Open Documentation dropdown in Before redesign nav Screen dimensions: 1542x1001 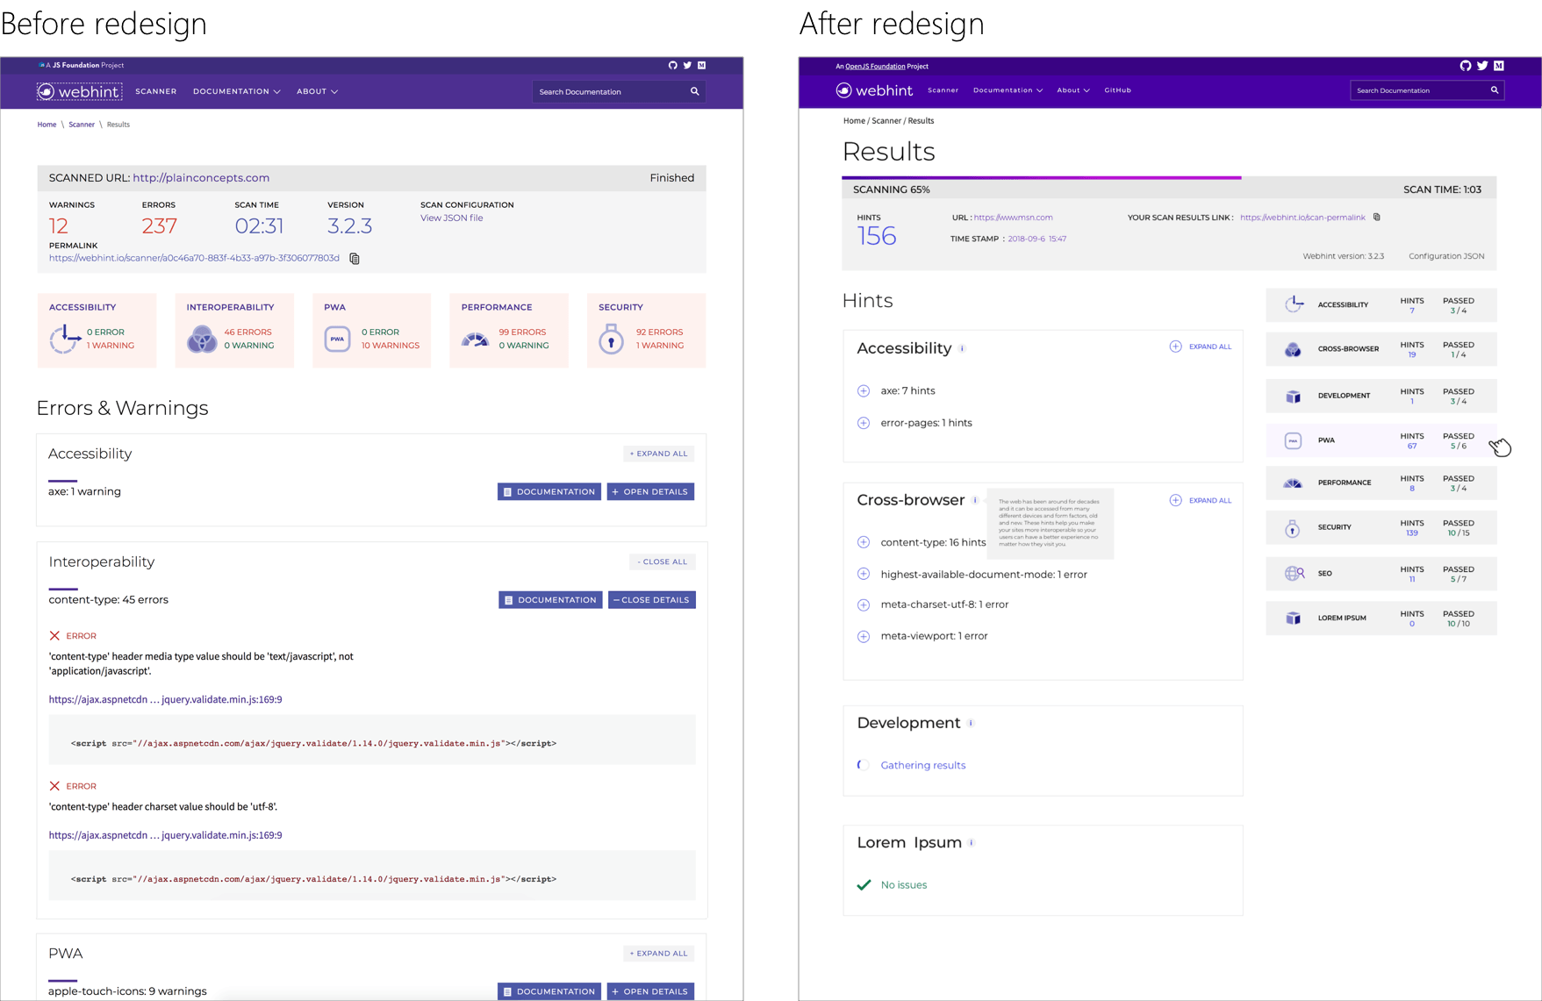point(237,91)
